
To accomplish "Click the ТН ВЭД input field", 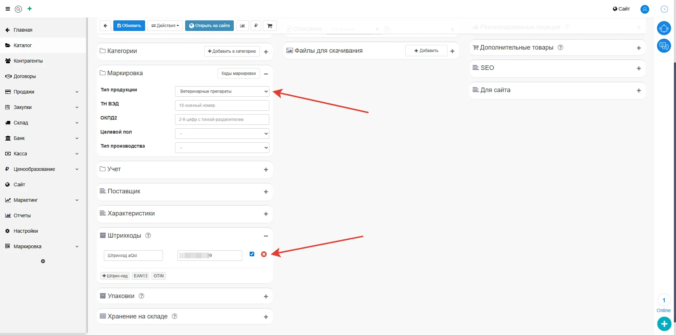I will pos(222,105).
